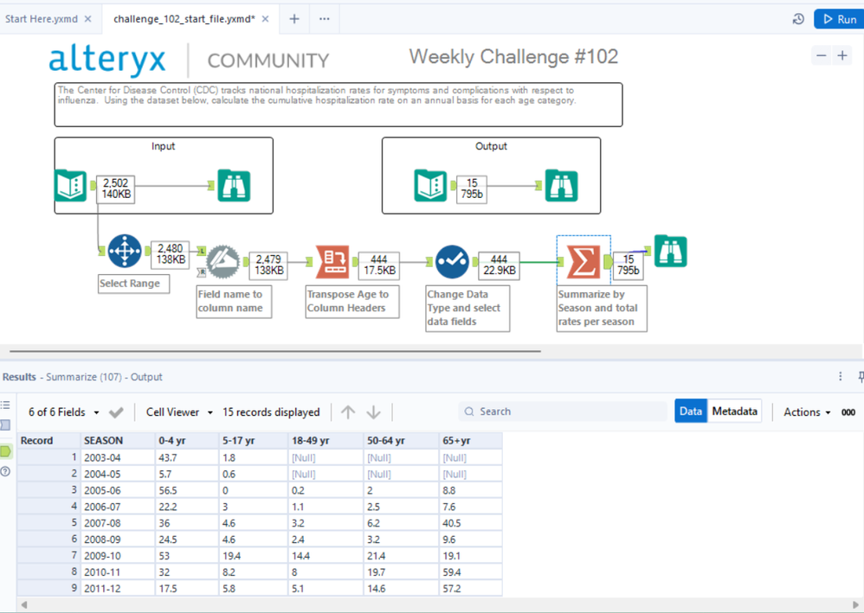Select challenge_102_start_file.yxmd tab
The image size is (864, 613).
point(184,19)
